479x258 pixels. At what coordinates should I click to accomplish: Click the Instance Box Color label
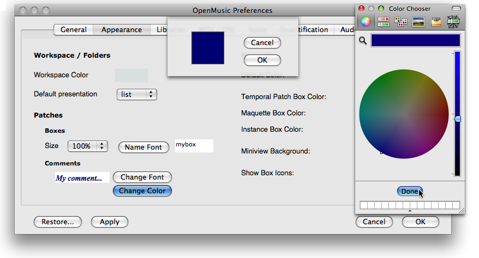tap(272, 130)
